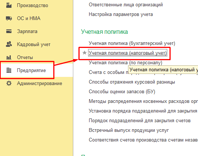Click the Учетная политика green section heading
This screenshot has width=198, height=156.
pos(104,32)
